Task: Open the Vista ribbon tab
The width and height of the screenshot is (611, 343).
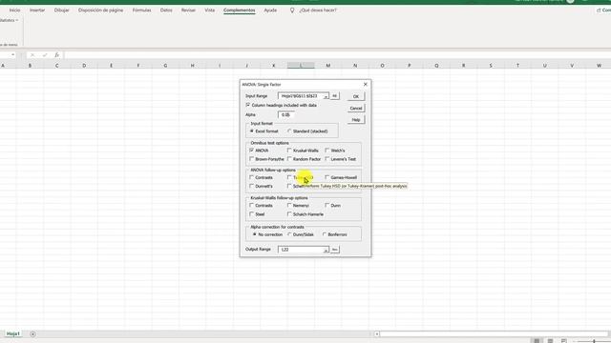Action: coord(210,10)
